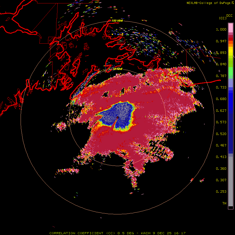Click the 0.573 color scale value

(x=221, y=122)
